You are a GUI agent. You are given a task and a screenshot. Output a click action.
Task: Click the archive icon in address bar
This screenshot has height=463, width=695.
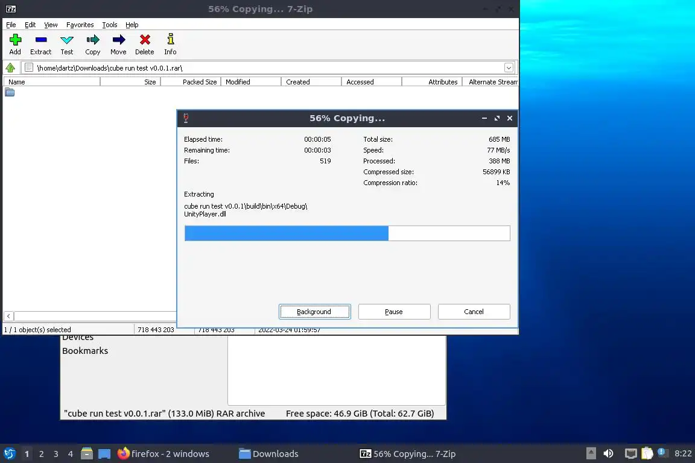click(x=29, y=68)
